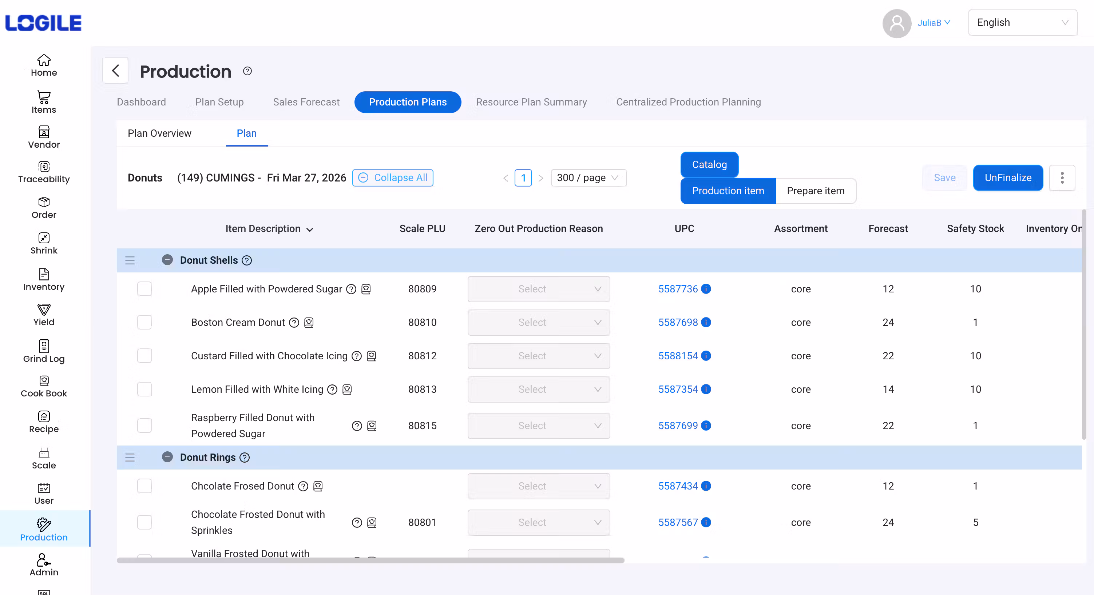Open Resource Plan Summary tab
This screenshot has height=595, width=1094.
pyautogui.click(x=531, y=102)
